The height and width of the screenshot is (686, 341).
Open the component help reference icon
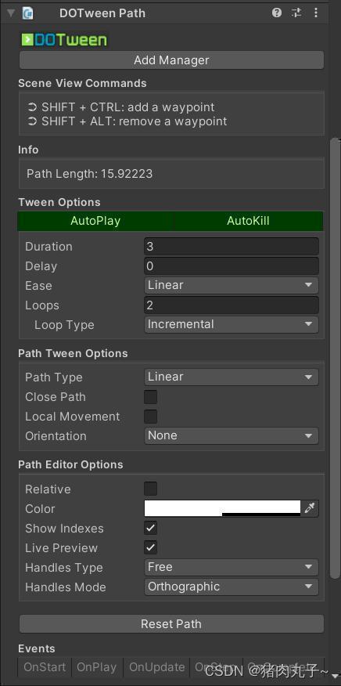[277, 13]
